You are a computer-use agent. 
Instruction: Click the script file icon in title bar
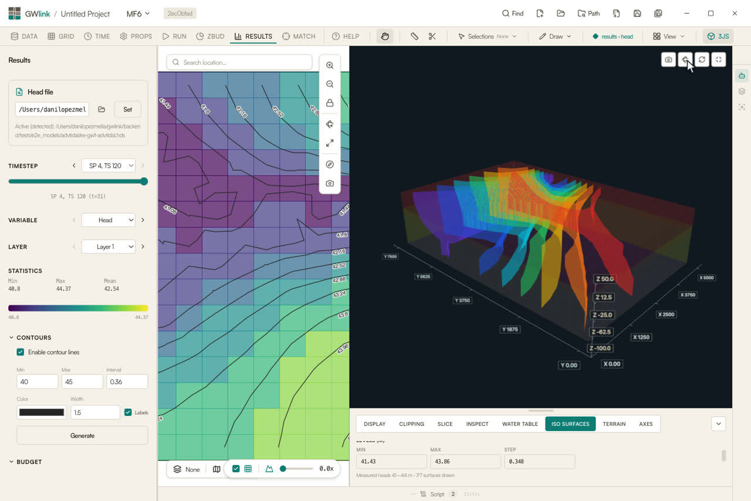click(x=617, y=13)
